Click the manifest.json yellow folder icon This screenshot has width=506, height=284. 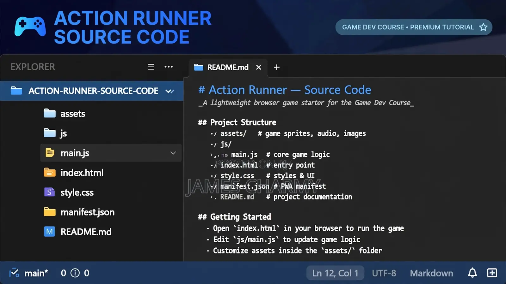(49, 212)
